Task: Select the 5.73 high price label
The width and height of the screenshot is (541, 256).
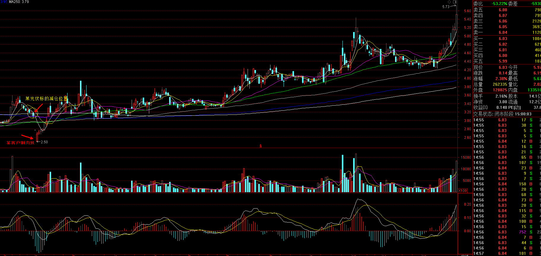Action: point(446,7)
